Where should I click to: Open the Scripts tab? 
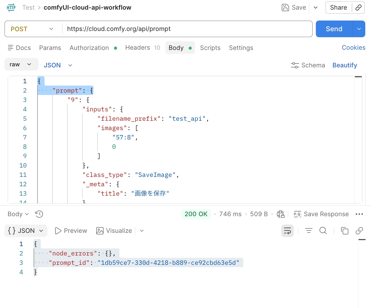(x=210, y=48)
